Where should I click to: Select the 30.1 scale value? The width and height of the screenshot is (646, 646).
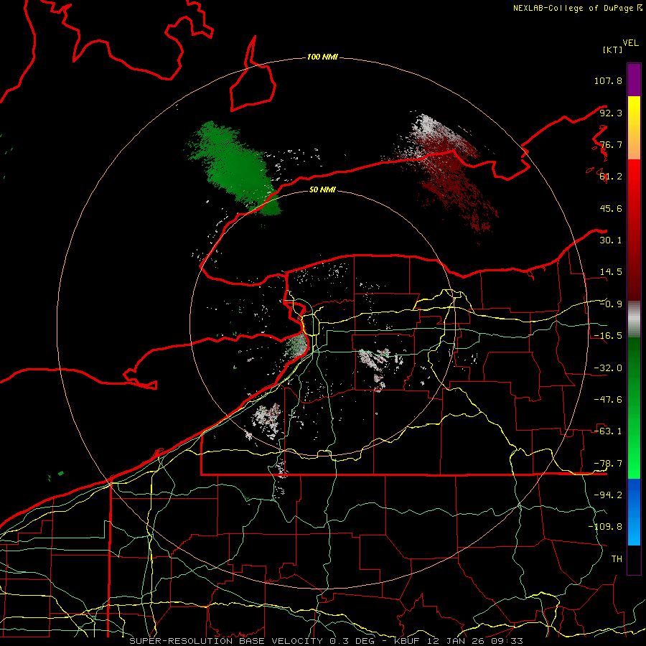pyautogui.click(x=611, y=240)
